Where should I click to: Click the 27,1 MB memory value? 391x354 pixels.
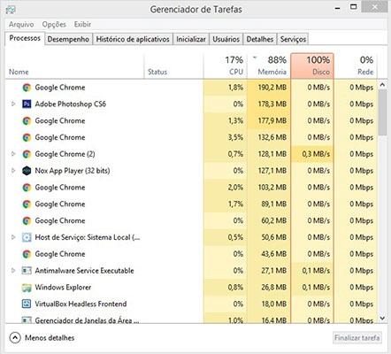(x=274, y=271)
